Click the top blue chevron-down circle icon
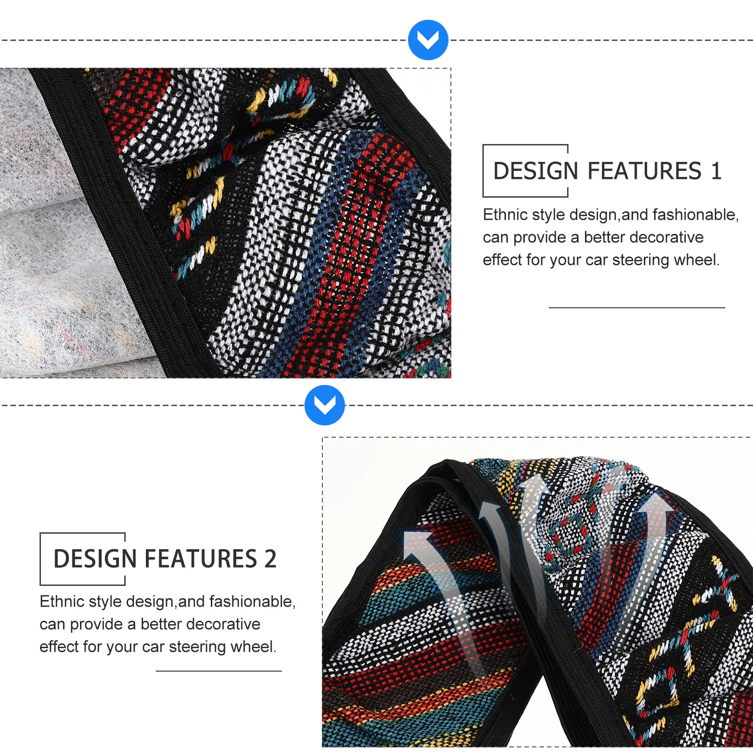The image size is (753, 753). [x=428, y=40]
